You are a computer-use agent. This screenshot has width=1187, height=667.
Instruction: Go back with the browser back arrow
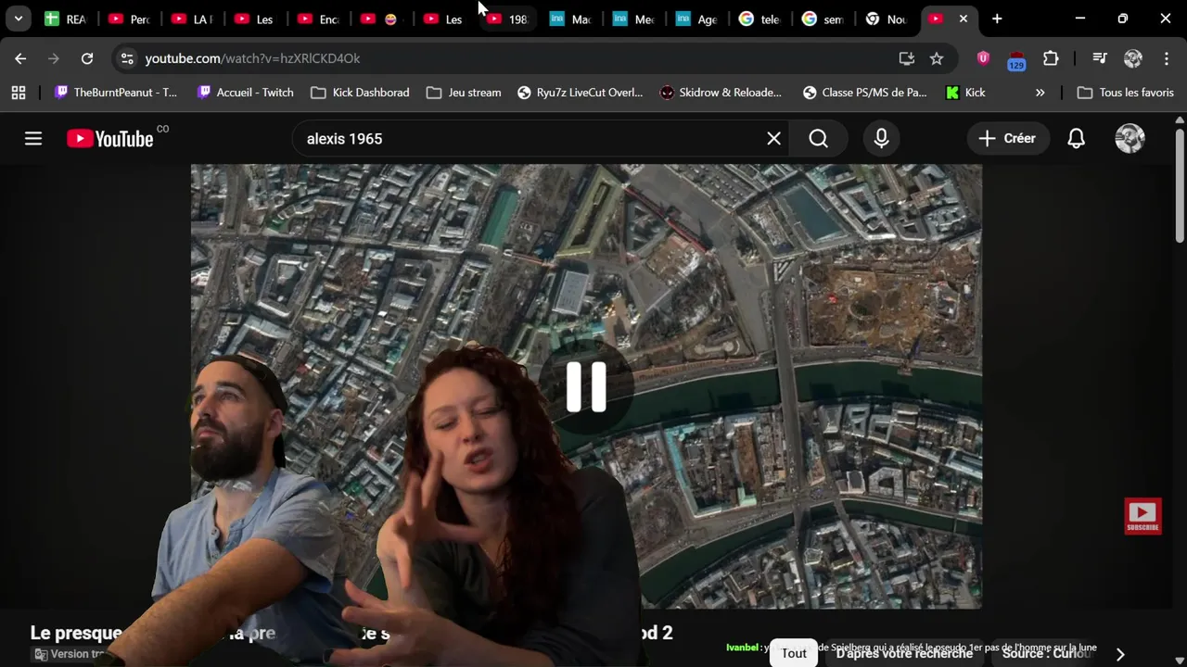tap(20, 58)
